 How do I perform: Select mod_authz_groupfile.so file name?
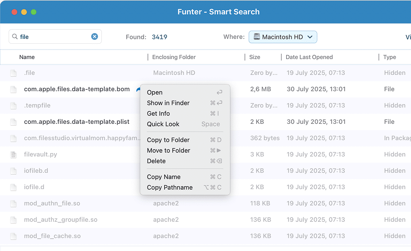point(60,219)
